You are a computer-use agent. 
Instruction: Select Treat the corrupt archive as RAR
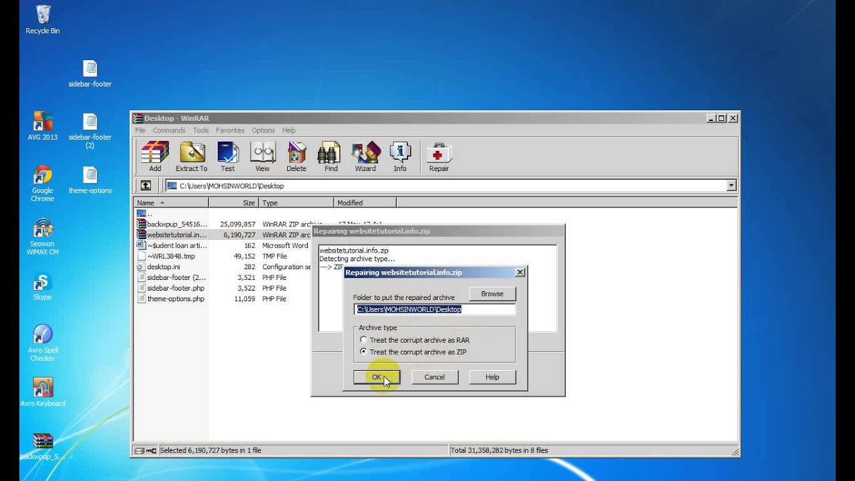414,340
